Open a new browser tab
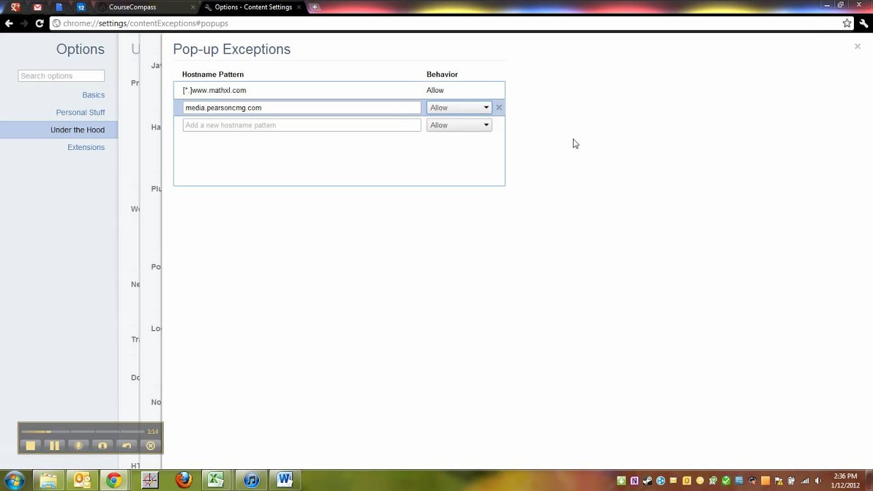The width and height of the screenshot is (873, 491). pyautogui.click(x=314, y=7)
